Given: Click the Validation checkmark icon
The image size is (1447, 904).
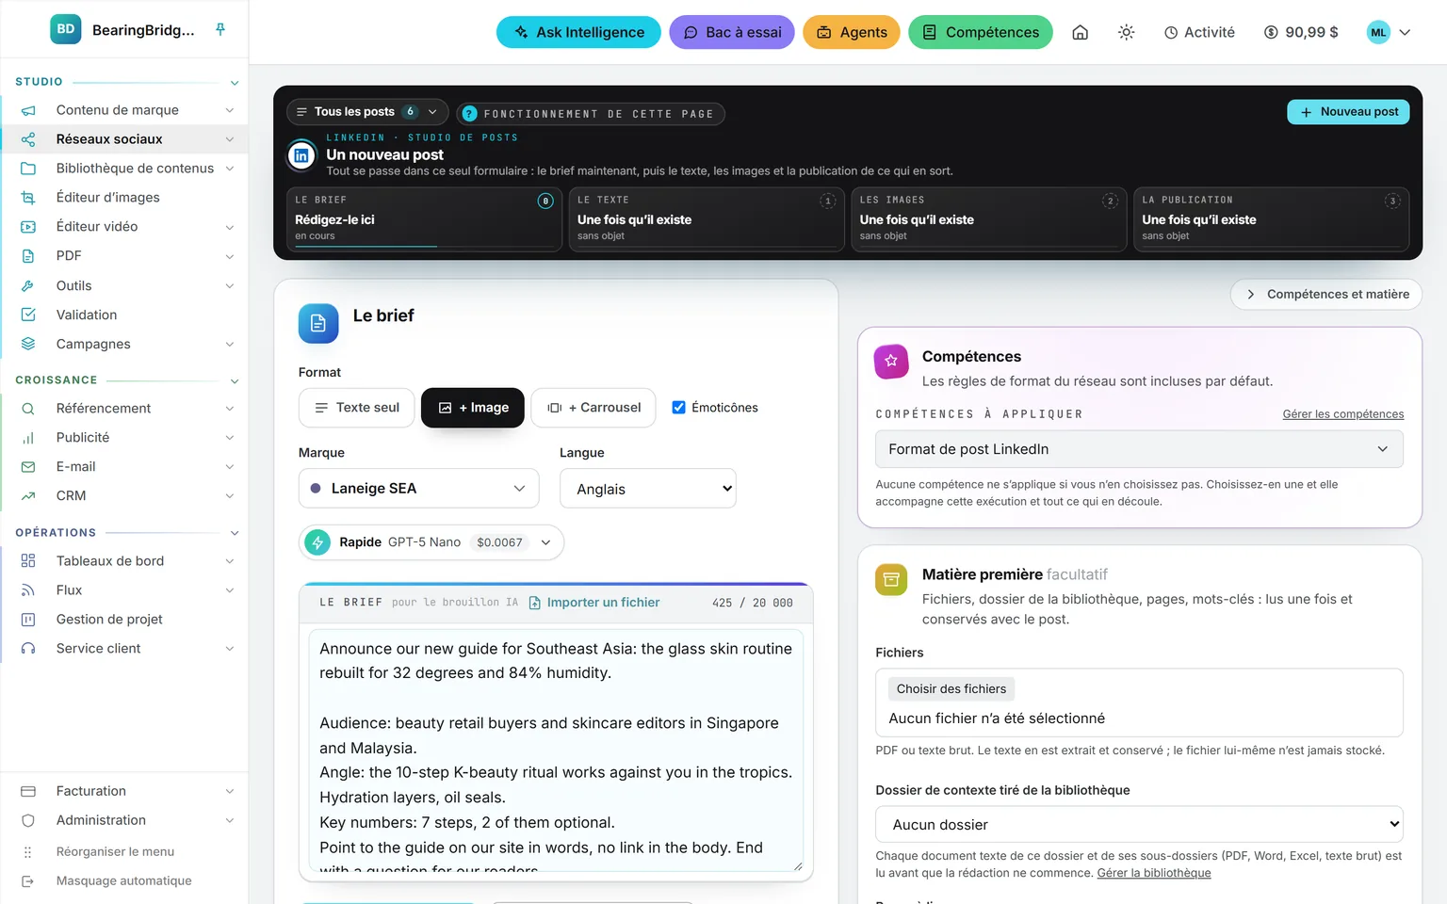Looking at the screenshot, I should (28, 315).
